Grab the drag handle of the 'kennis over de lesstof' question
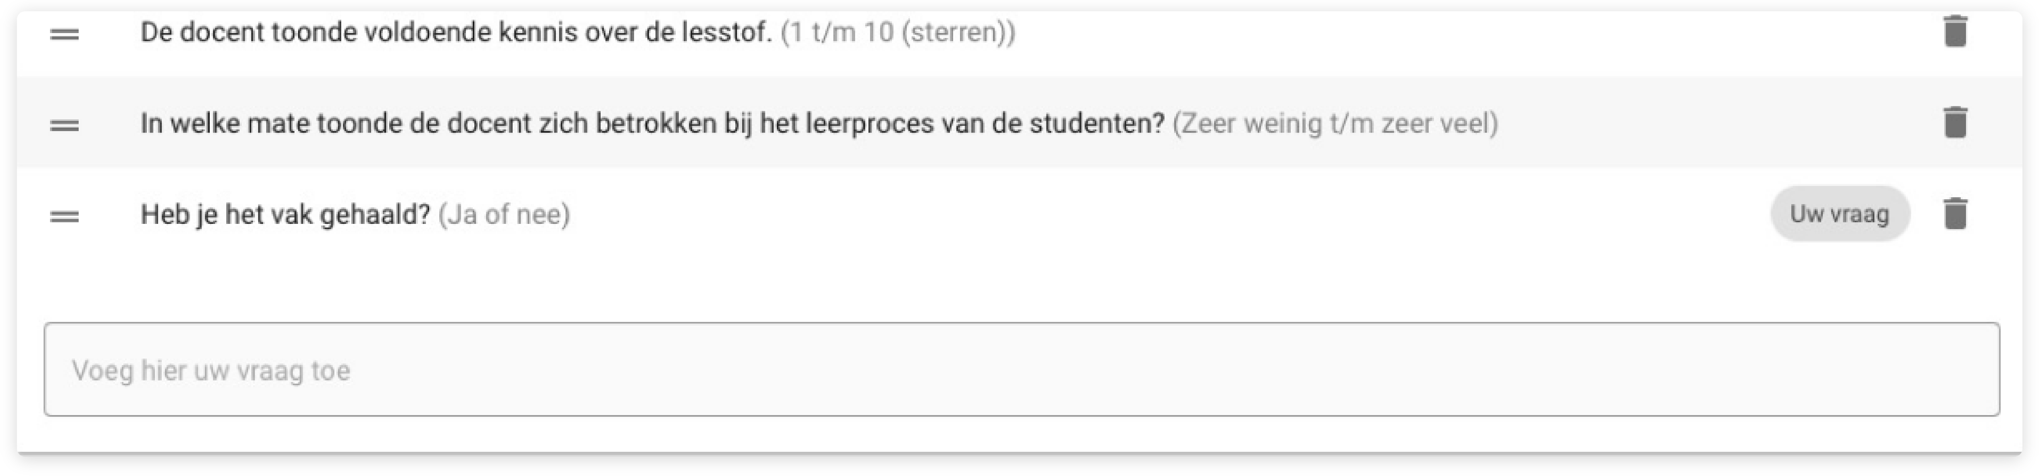The width and height of the screenshot is (2041, 476). pos(64,34)
